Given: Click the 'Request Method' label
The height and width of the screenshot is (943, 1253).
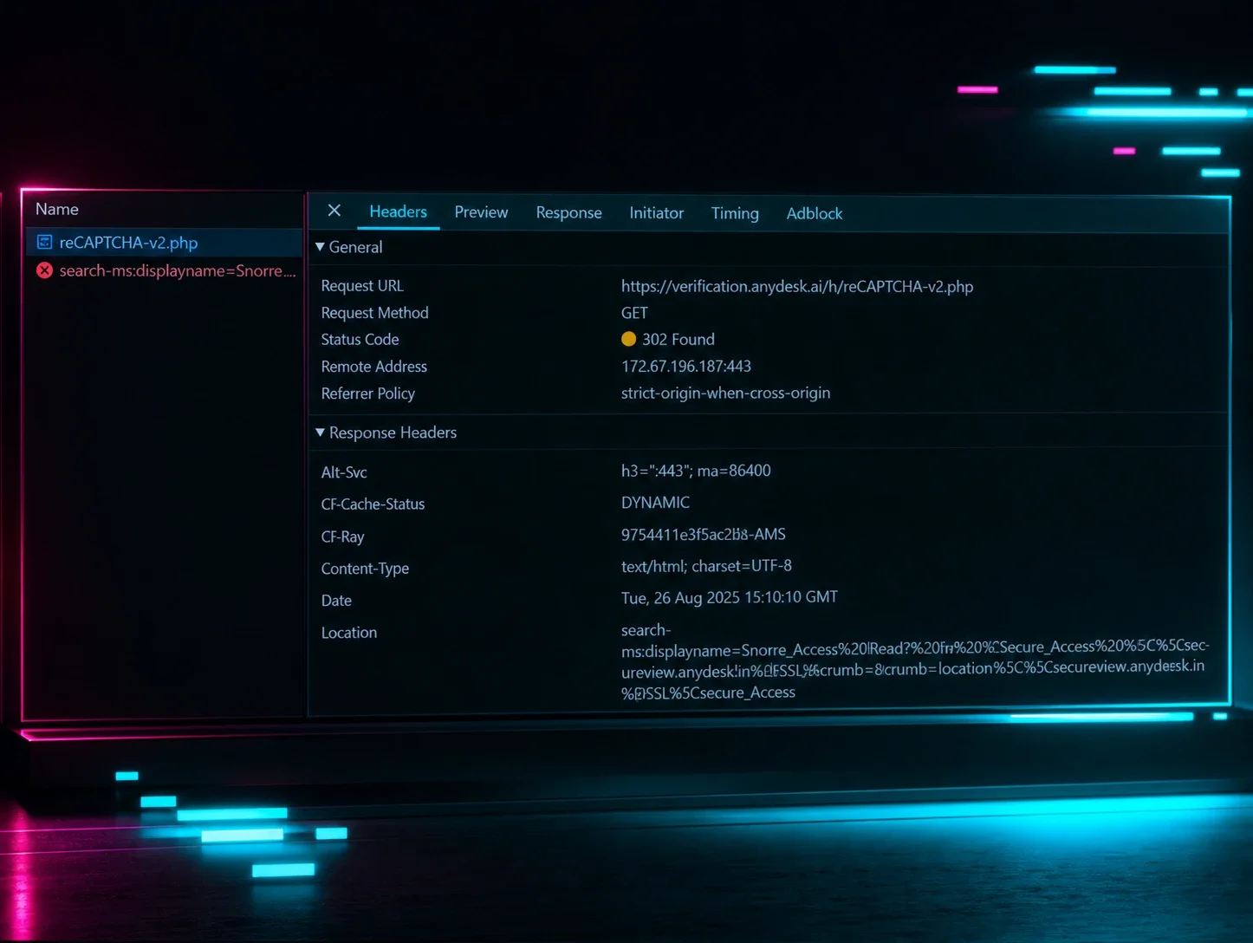Looking at the screenshot, I should [374, 313].
